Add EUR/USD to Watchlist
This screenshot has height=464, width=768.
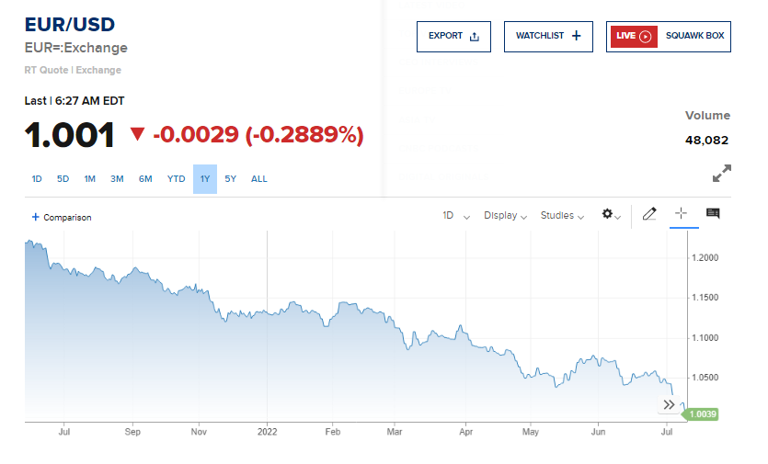[548, 37]
